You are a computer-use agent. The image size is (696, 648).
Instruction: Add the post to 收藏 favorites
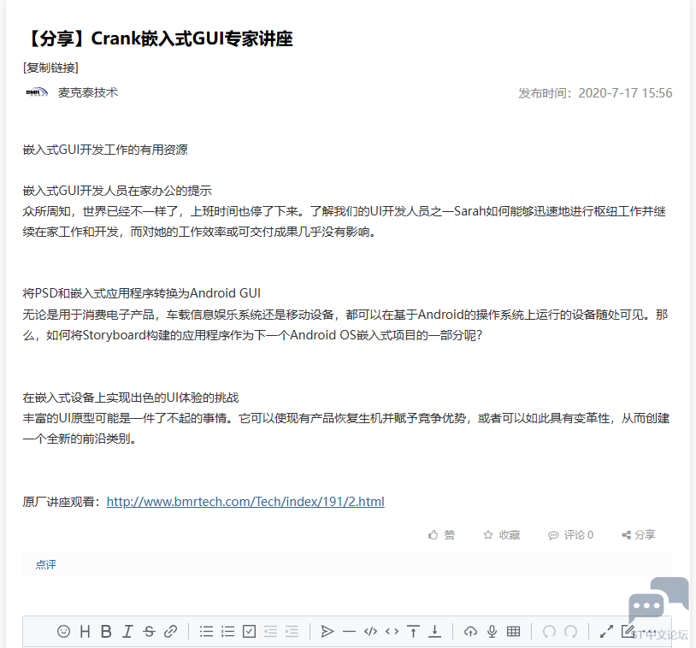(502, 535)
